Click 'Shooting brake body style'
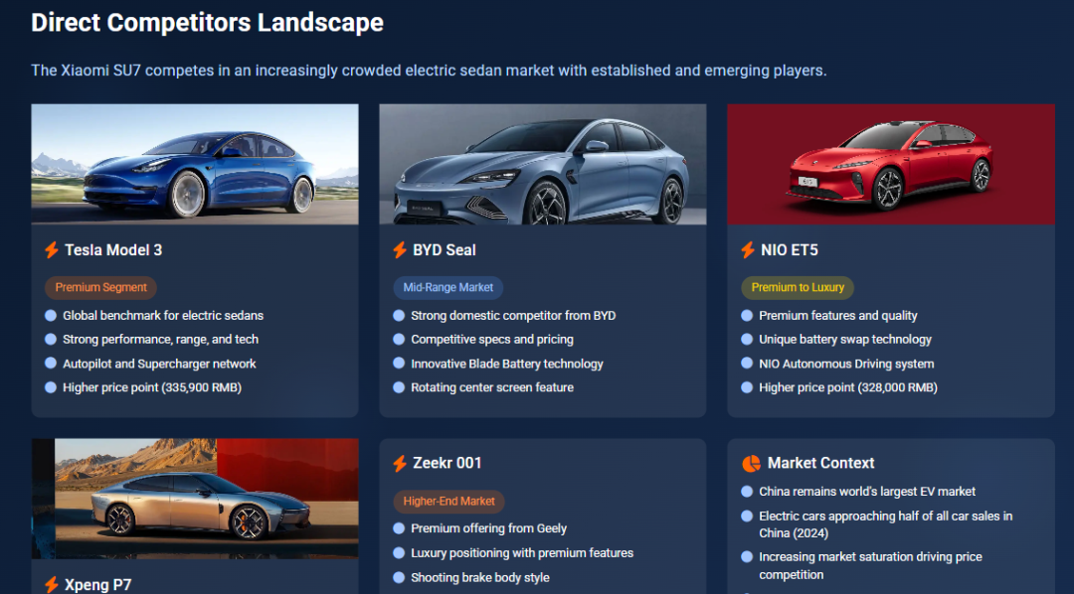 pyautogui.click(x=479, y=577)
